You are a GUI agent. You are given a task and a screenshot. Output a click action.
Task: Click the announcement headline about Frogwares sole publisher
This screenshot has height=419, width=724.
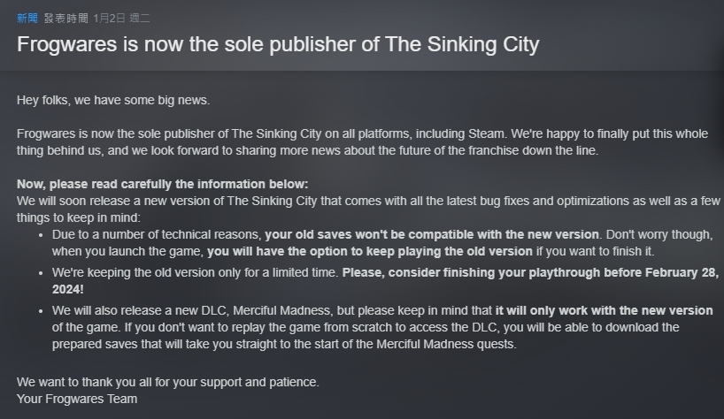pos(278,45)
